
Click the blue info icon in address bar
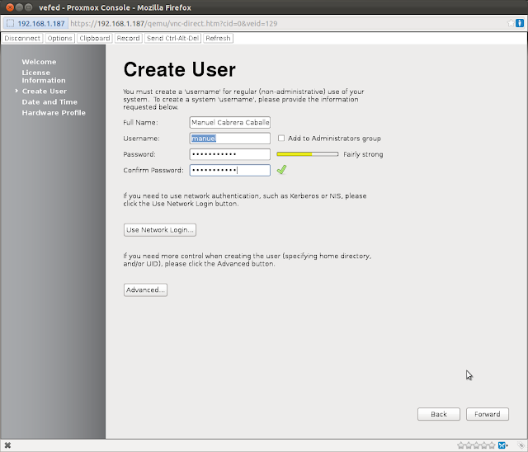pos(520,23)
